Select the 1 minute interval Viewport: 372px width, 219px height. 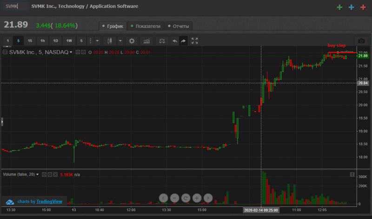click(7, 41)
